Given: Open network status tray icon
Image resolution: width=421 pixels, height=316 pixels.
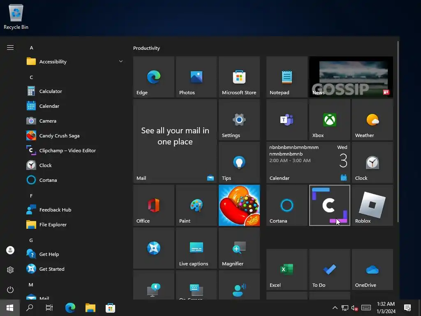Looking at the screenshot, I should [x=345, y=308].
